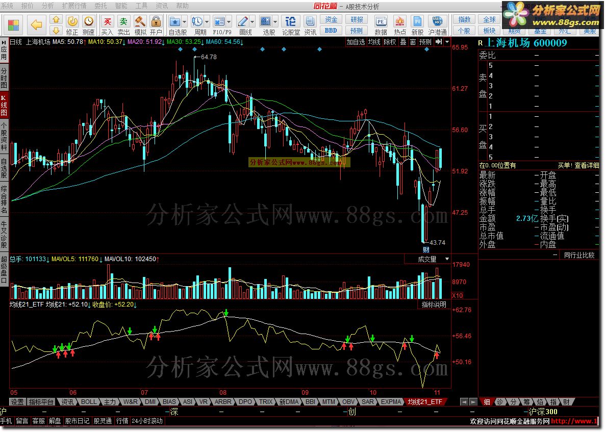605x432 pixels.
Task: Switch to K线图 in left sidebar
Action: click(4, 105)
